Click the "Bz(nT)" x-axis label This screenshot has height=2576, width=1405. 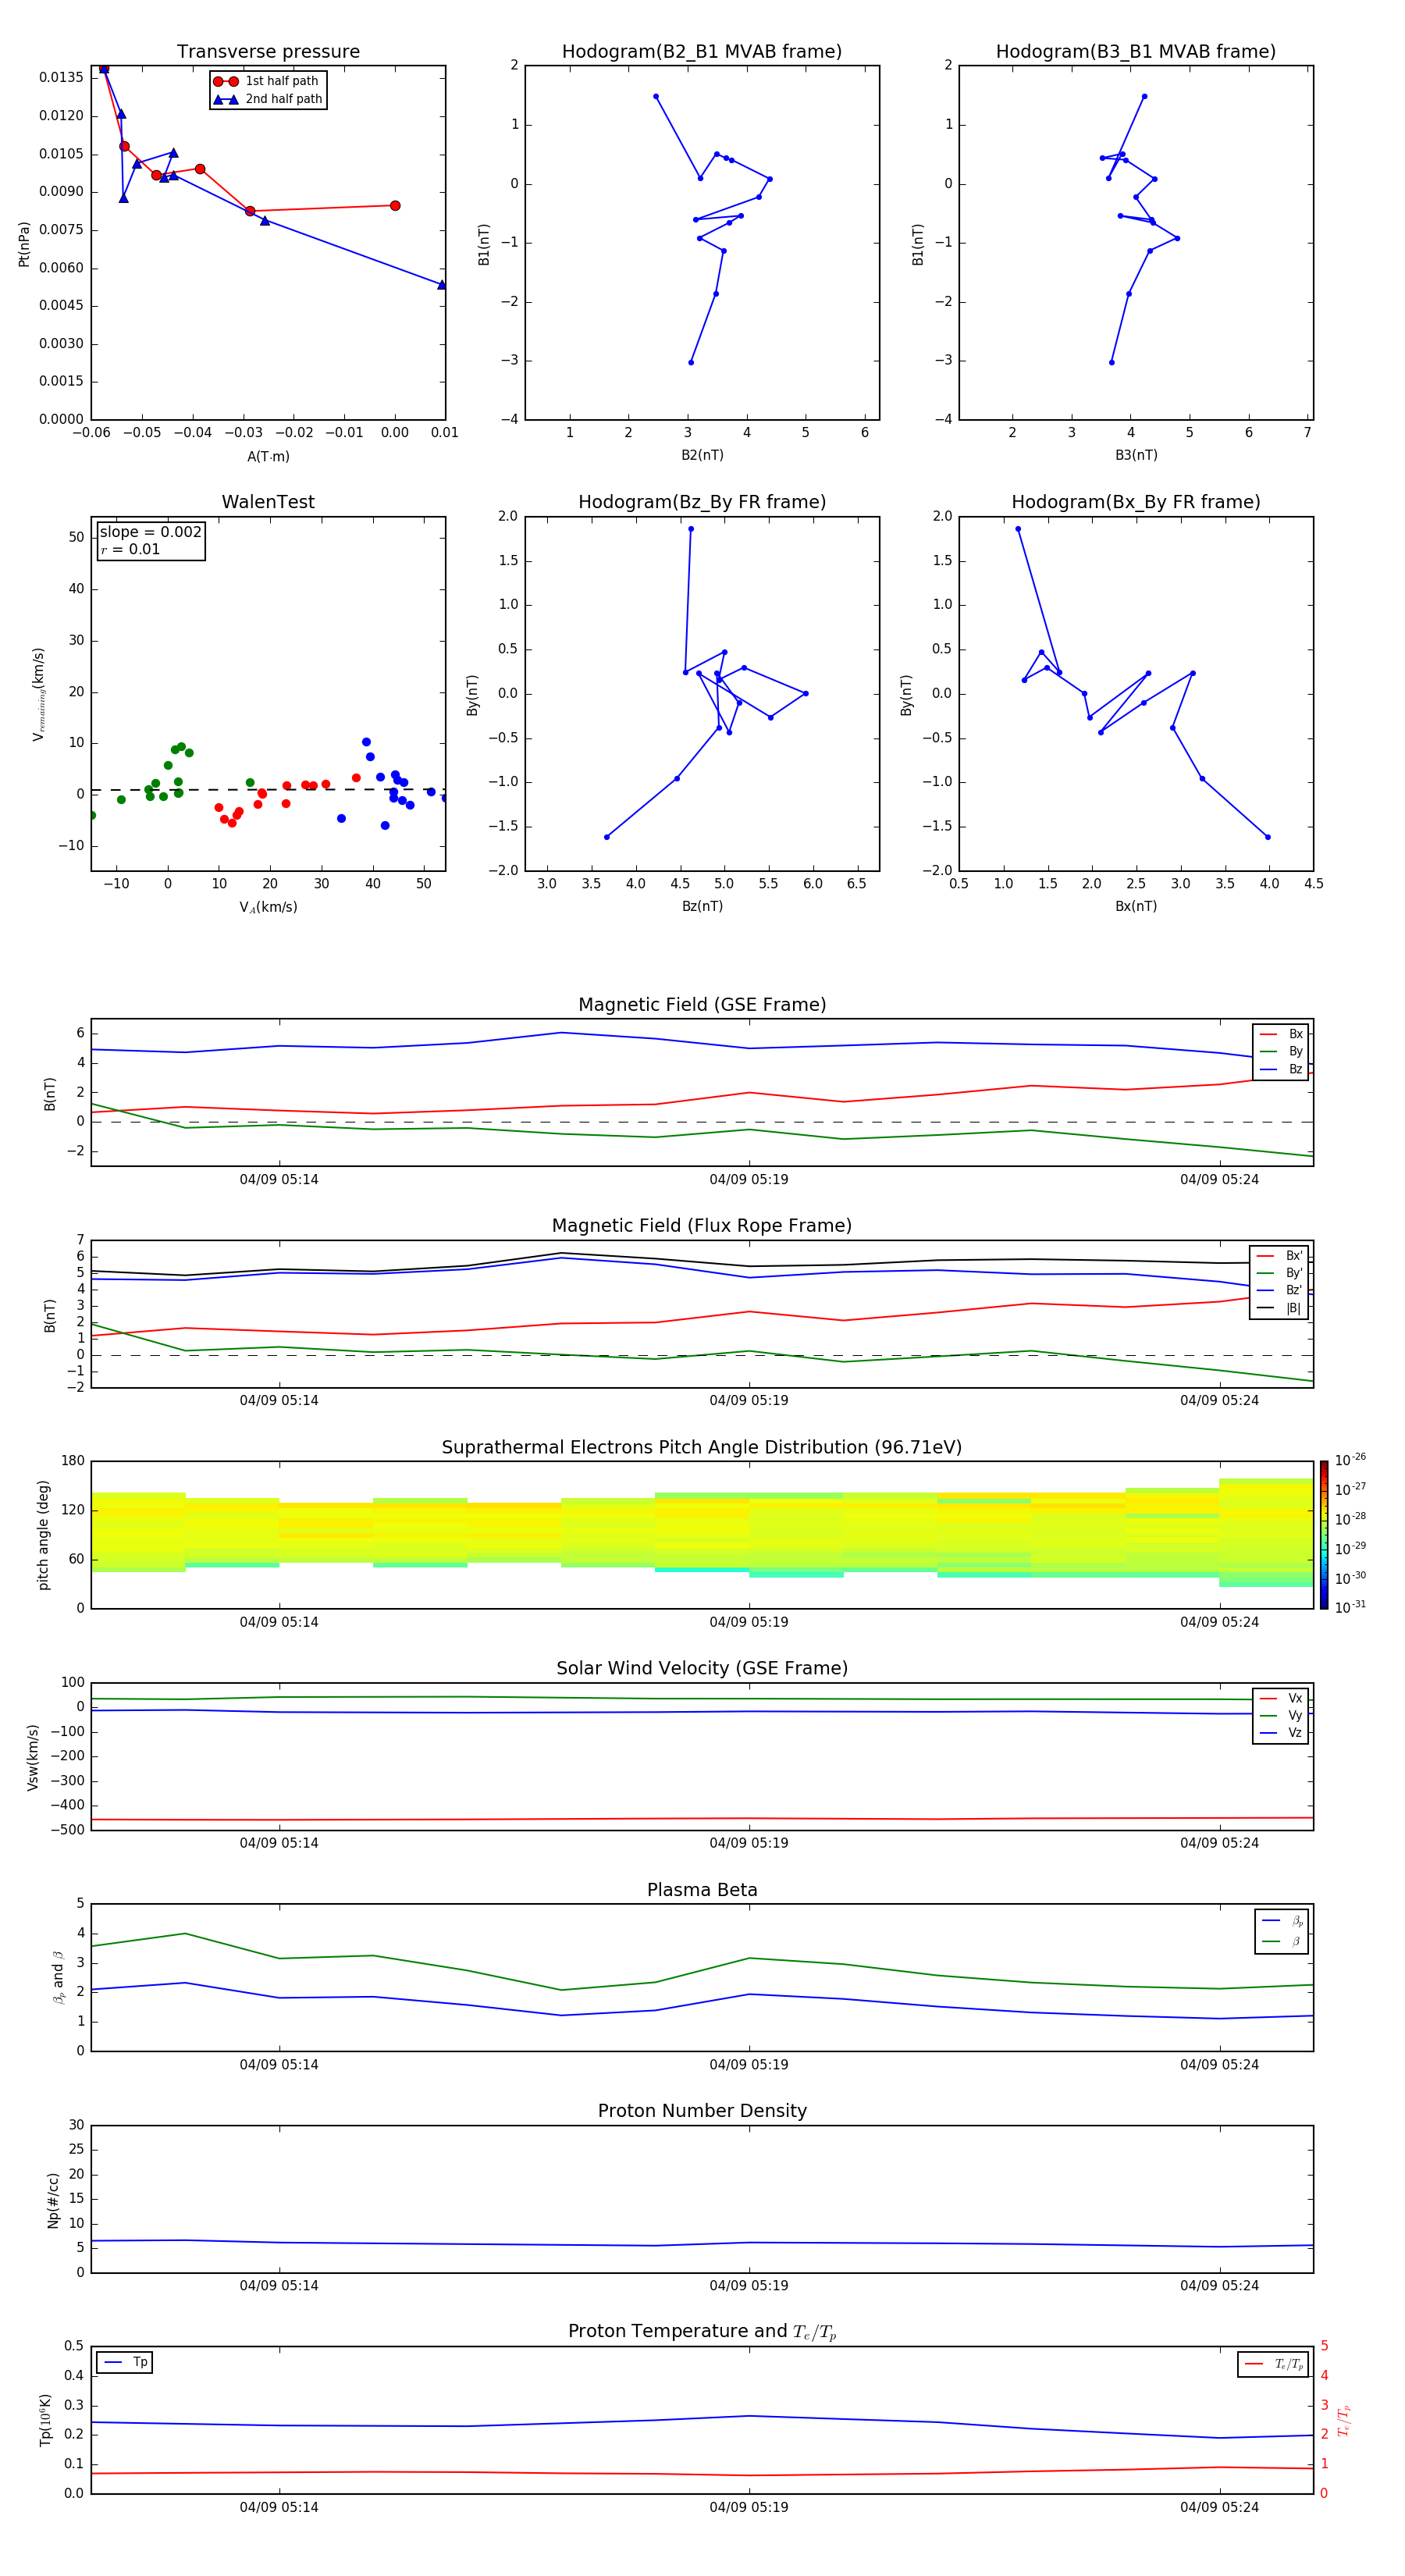click(x=702, y=906)
